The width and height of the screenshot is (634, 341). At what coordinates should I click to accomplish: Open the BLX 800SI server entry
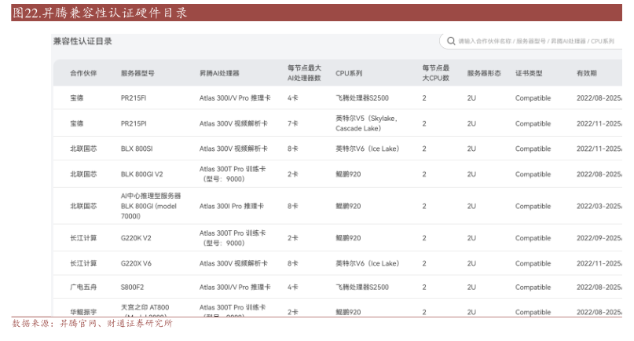click(x=137, y=148)
